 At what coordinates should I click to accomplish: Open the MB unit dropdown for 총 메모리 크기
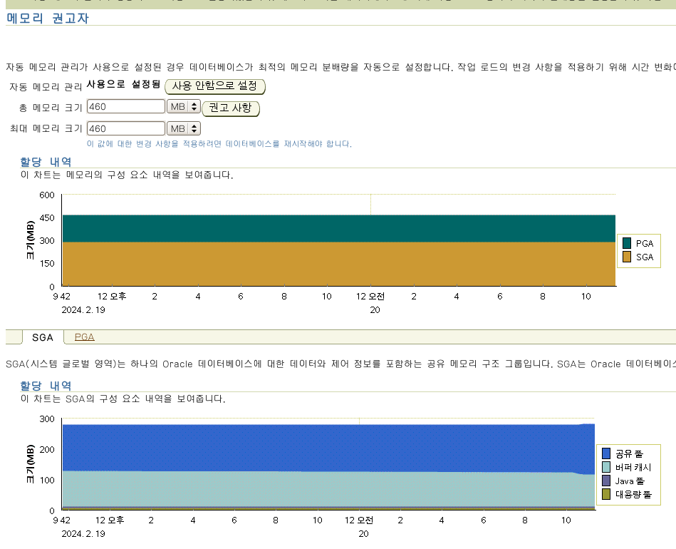click(184, 107)
